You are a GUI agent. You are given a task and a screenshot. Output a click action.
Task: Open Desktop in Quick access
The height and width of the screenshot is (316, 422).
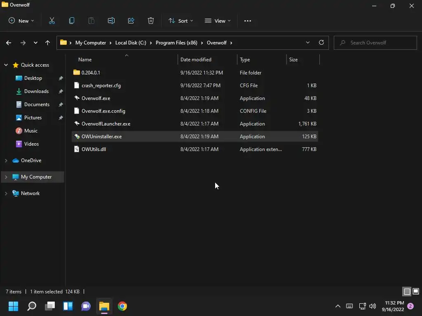33,78
